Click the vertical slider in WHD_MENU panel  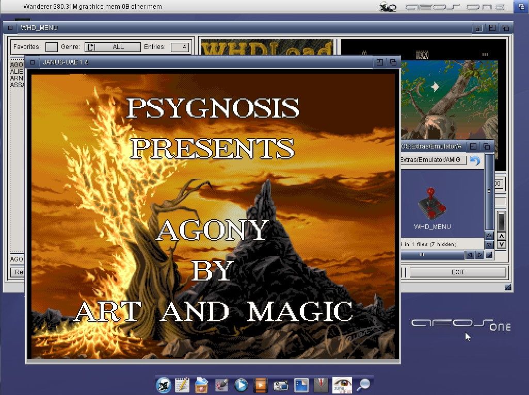pos(502,222)
